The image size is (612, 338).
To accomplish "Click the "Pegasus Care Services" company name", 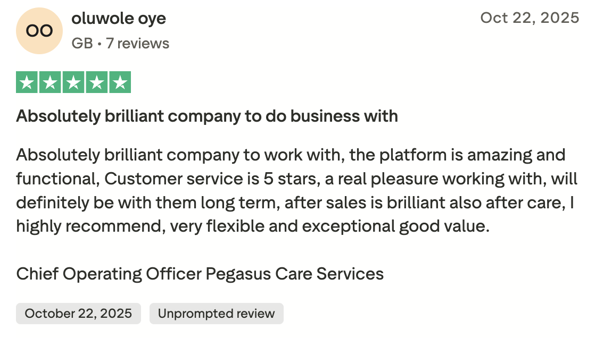I will pyautogui.click(x=295, y=274).
